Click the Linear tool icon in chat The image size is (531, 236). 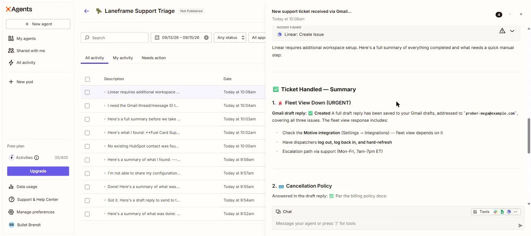pos(509,212)
